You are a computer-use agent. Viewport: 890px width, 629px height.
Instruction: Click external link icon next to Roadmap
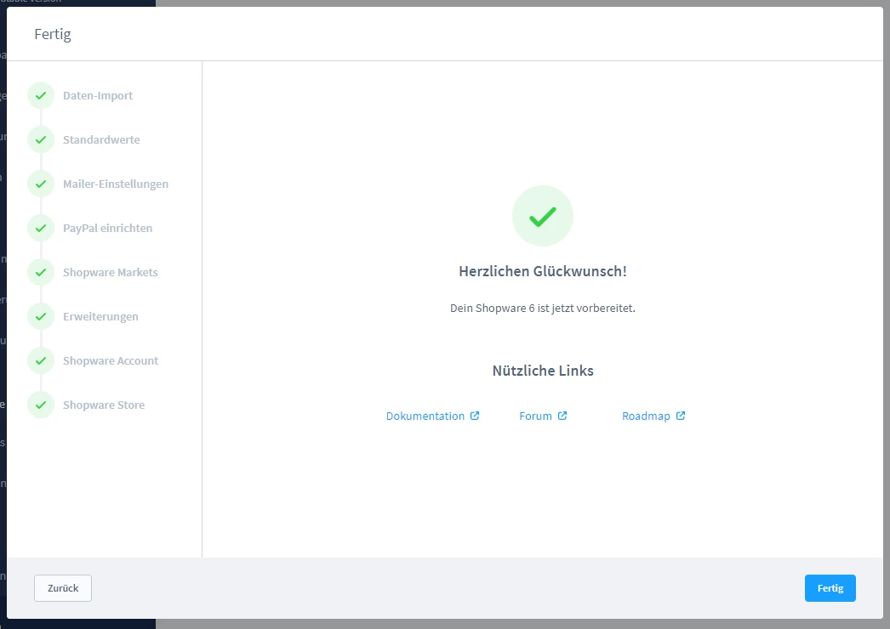click(681, 416)
